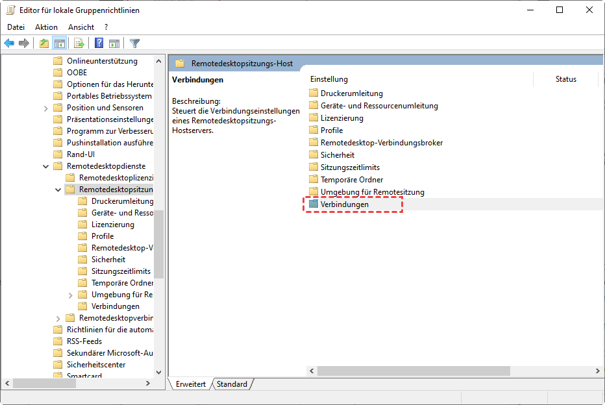Click the Export list toolbar icon
Screen dimensions: 605x405
pyautogui.click(x=79, y=43)
